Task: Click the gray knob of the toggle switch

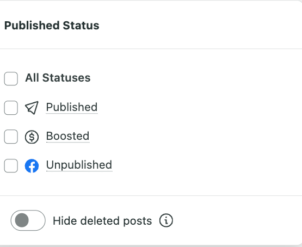Action: tap(22, 220)
